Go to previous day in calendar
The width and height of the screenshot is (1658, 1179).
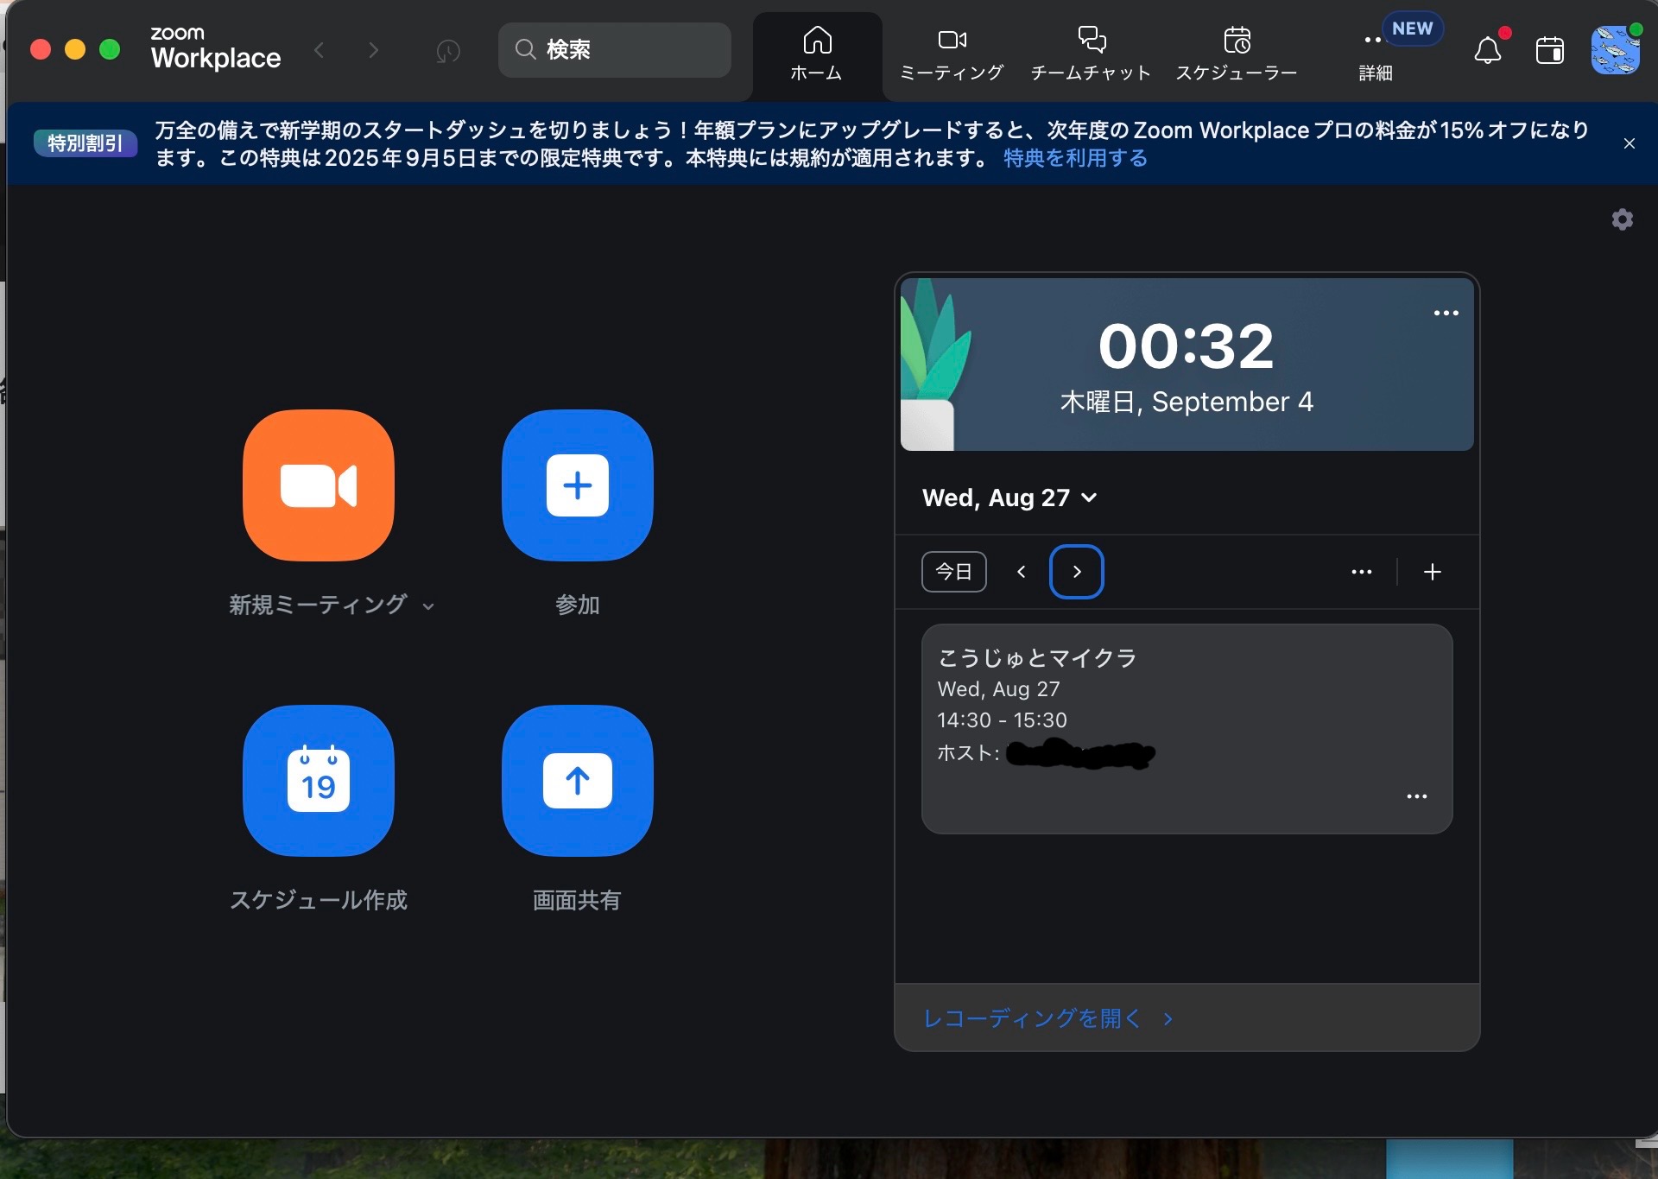(1022, 572)
